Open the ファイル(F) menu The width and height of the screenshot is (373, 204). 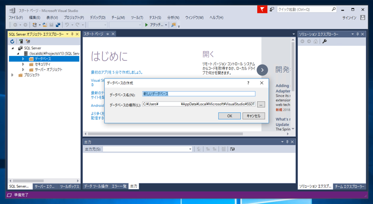pyautogui.click(x=16, y=18)
